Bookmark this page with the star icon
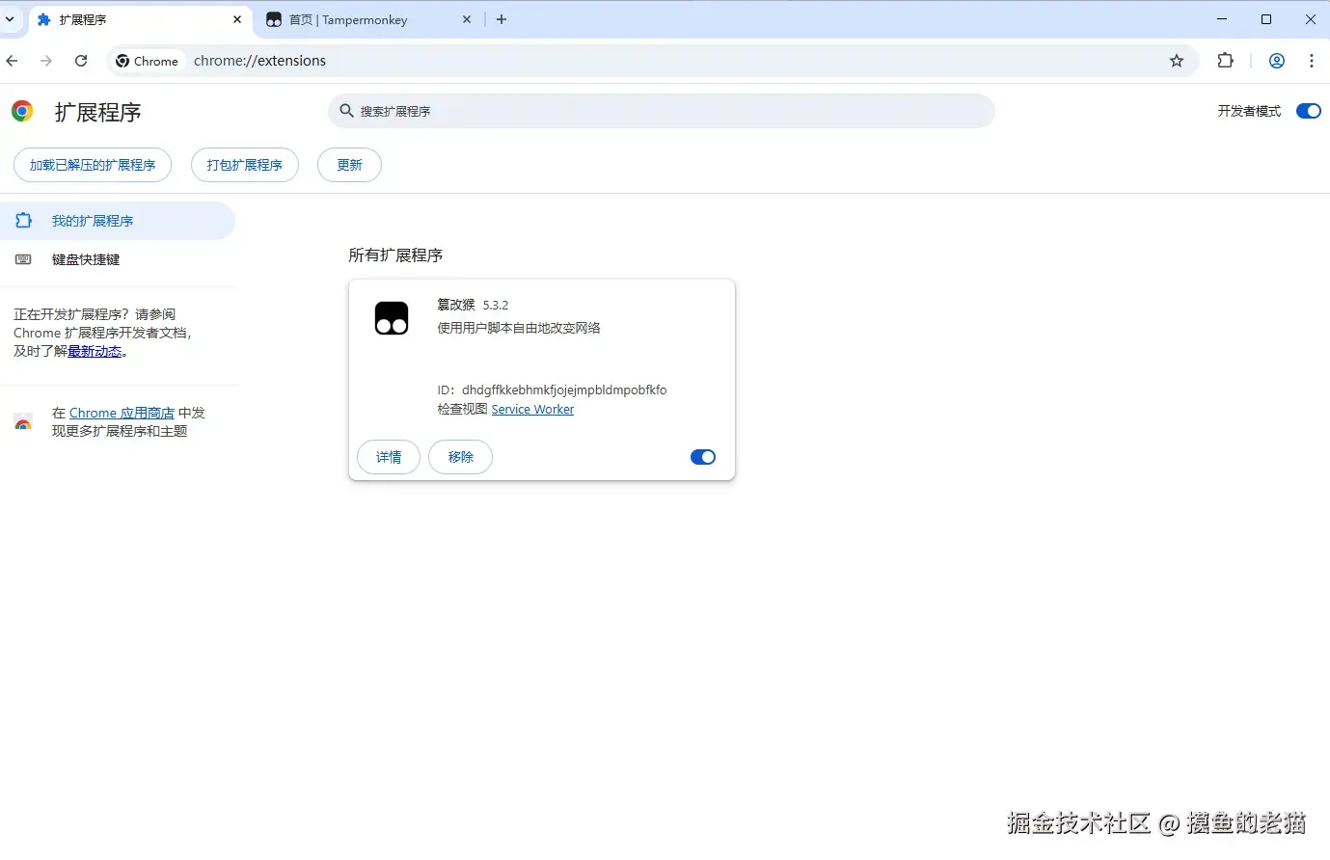 pos(1177,61)
